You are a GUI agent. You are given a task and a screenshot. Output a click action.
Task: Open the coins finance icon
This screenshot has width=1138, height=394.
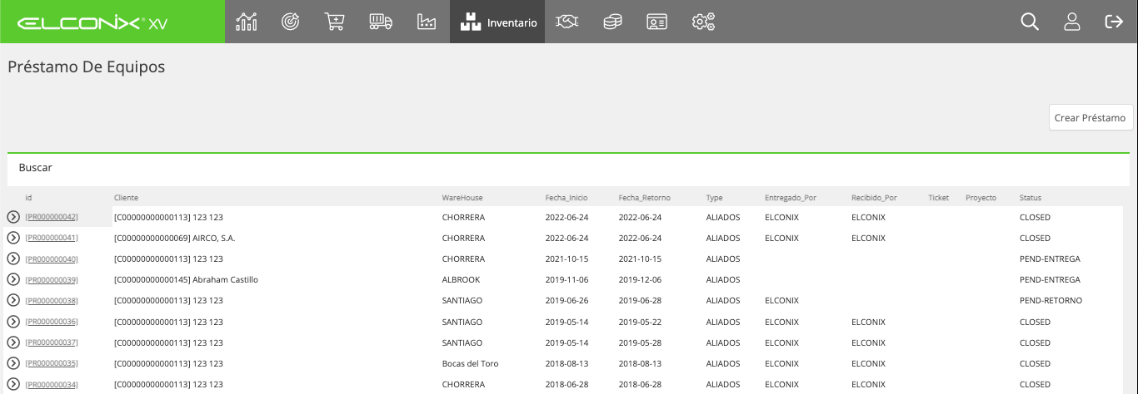(x=612, y=22)
